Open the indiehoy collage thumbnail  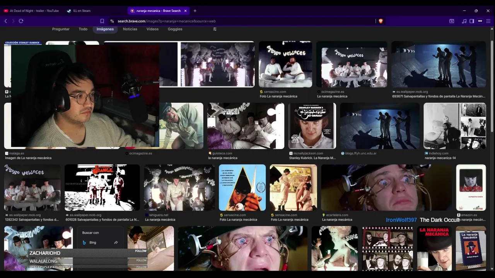coord(455,126)
